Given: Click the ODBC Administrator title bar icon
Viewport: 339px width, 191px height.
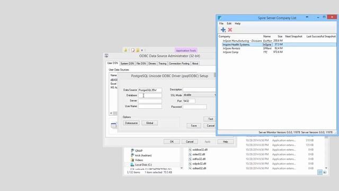Looking at the screenshot, I should click(106, 56).
